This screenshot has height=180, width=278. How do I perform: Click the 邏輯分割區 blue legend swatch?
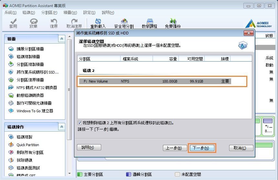pos(129,174)
